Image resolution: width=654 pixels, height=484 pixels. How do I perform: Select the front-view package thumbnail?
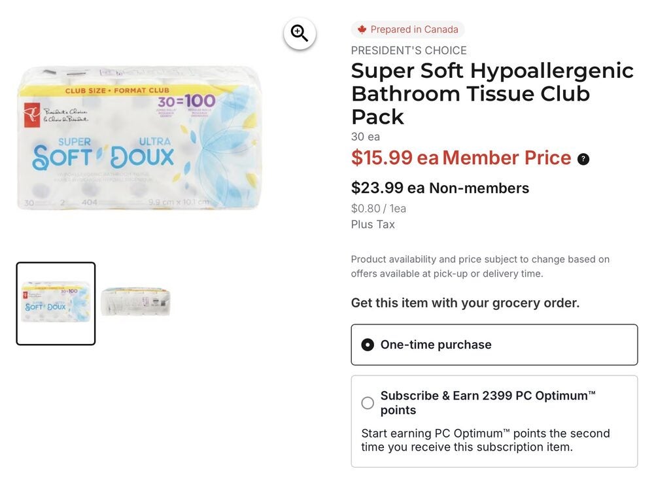(56, 303)
